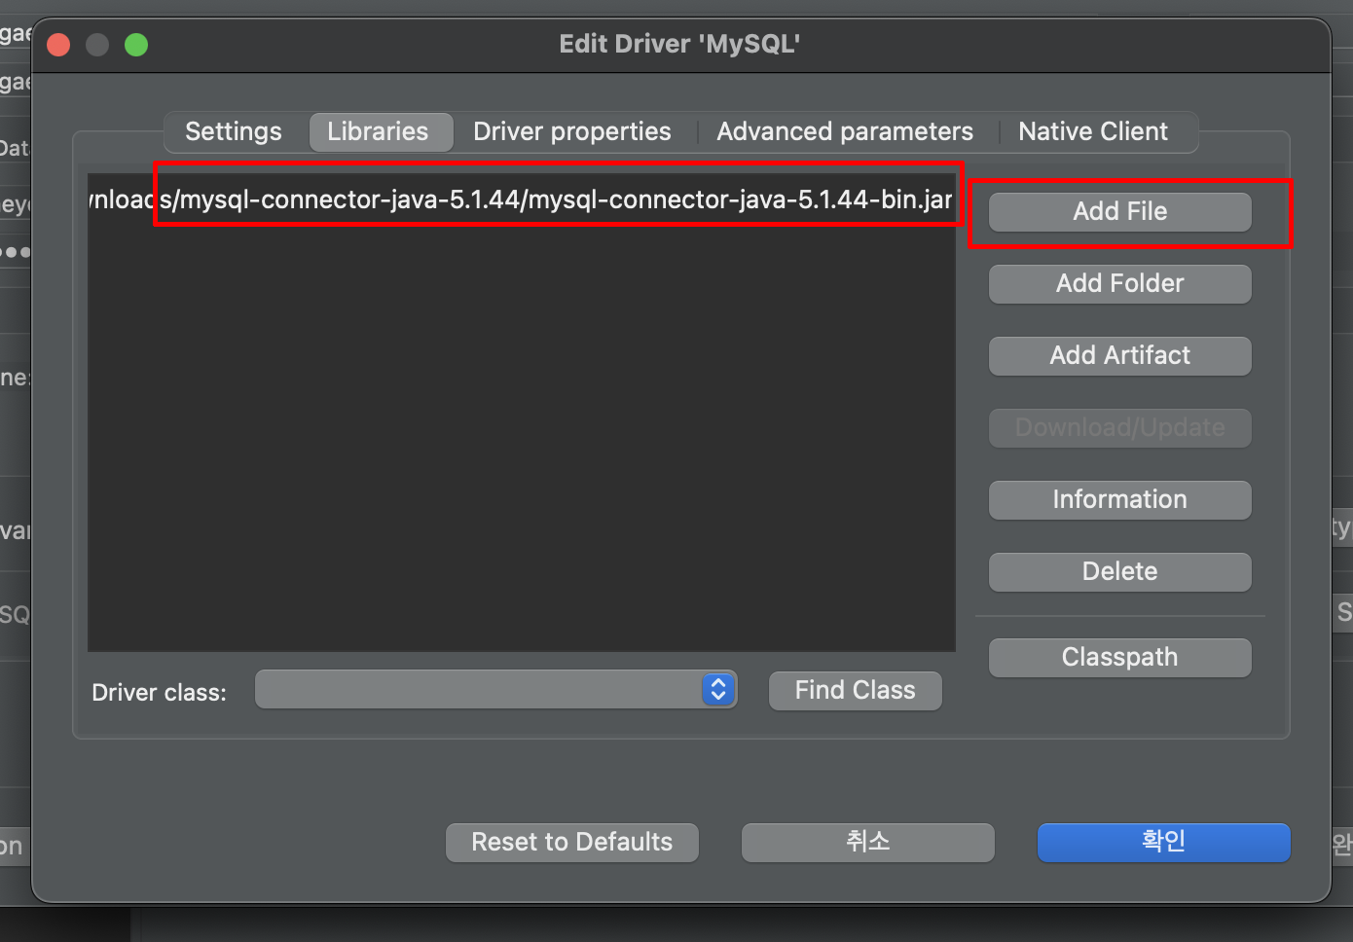The height and width of the screenshot is (942, 1353).
Task: Open the Driver class dropdown
Action: pyautogui.click(x=496, y=689)
